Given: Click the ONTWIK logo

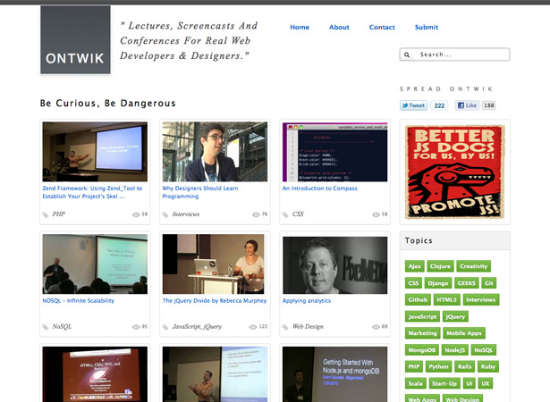Looking at the screenshot, I should [x=75, y=39].
